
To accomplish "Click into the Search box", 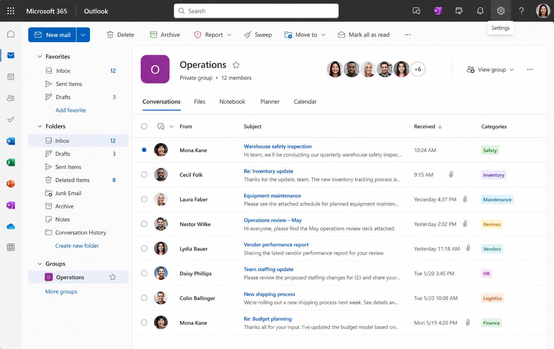I will pyautogui.click(x=256, y=11).
